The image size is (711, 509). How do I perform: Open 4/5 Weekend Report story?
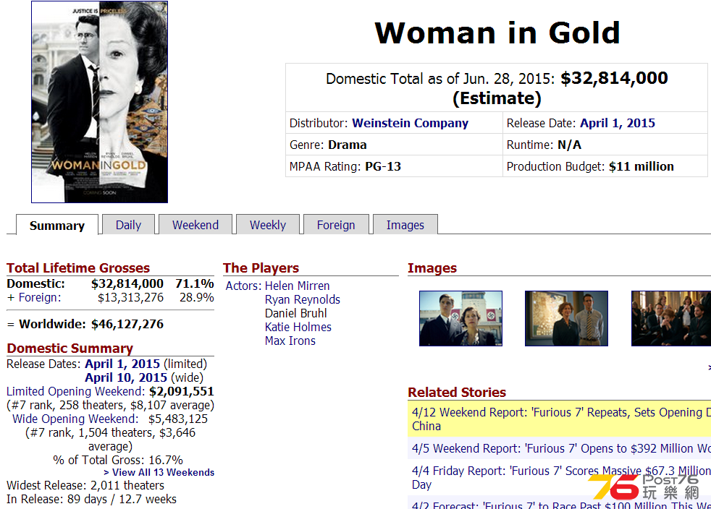561,448
